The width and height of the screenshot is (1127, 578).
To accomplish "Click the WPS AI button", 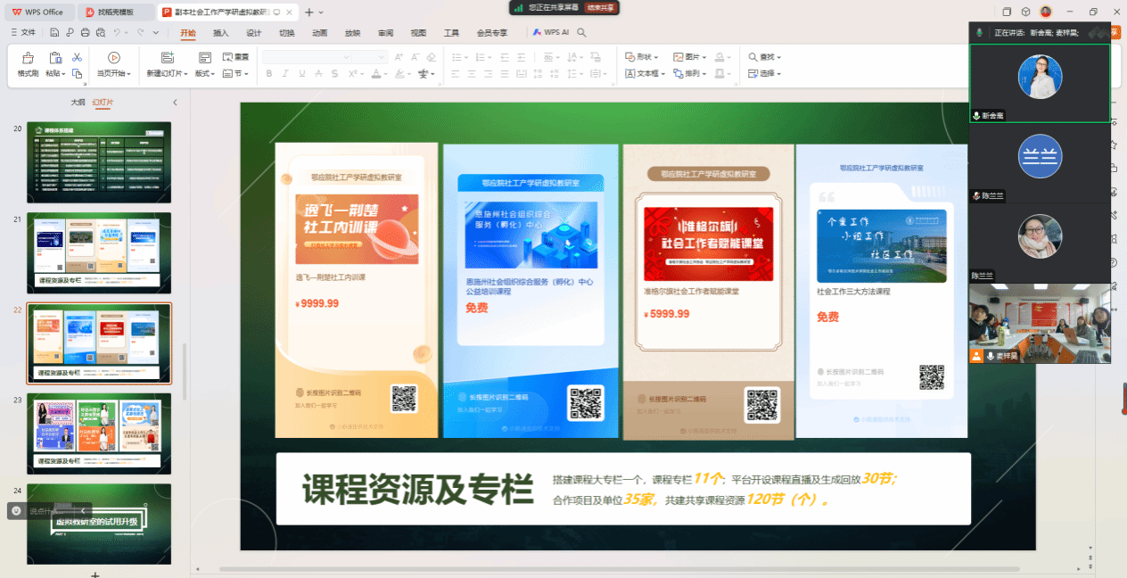I will pyautogui.click(x=551, y=33).
